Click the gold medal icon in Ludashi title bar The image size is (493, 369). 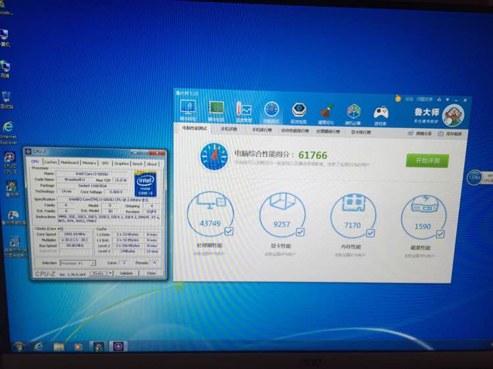(x=398, y=98)
